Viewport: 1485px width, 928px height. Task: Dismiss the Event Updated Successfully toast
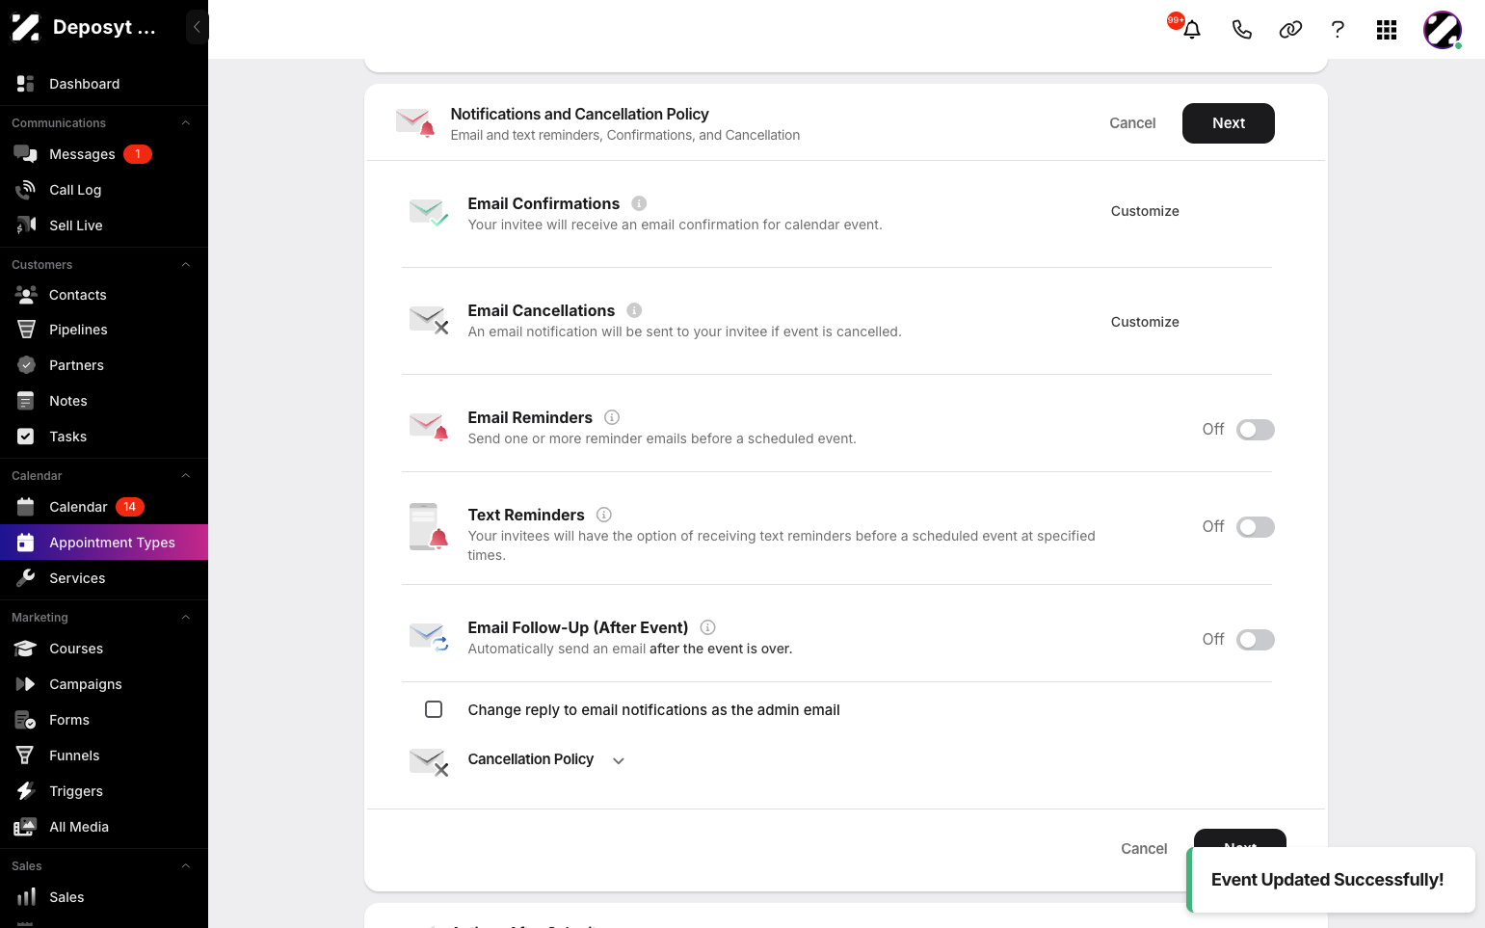[1331, 880]
